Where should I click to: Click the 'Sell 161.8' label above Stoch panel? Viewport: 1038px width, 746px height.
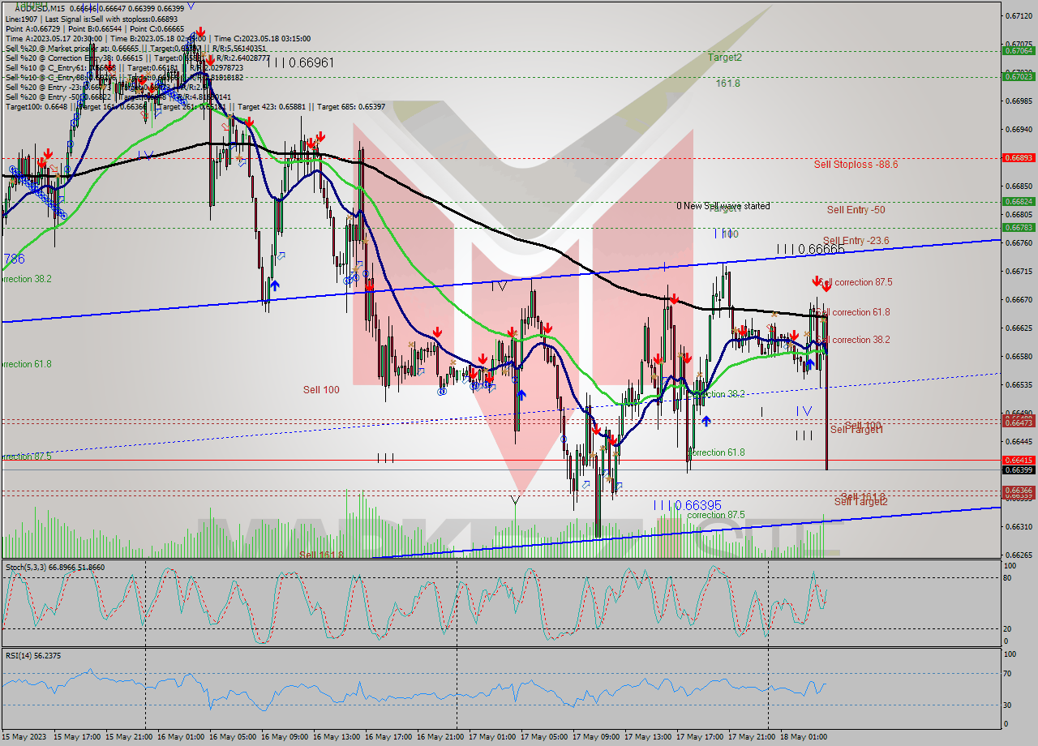(x=321, y=555)
